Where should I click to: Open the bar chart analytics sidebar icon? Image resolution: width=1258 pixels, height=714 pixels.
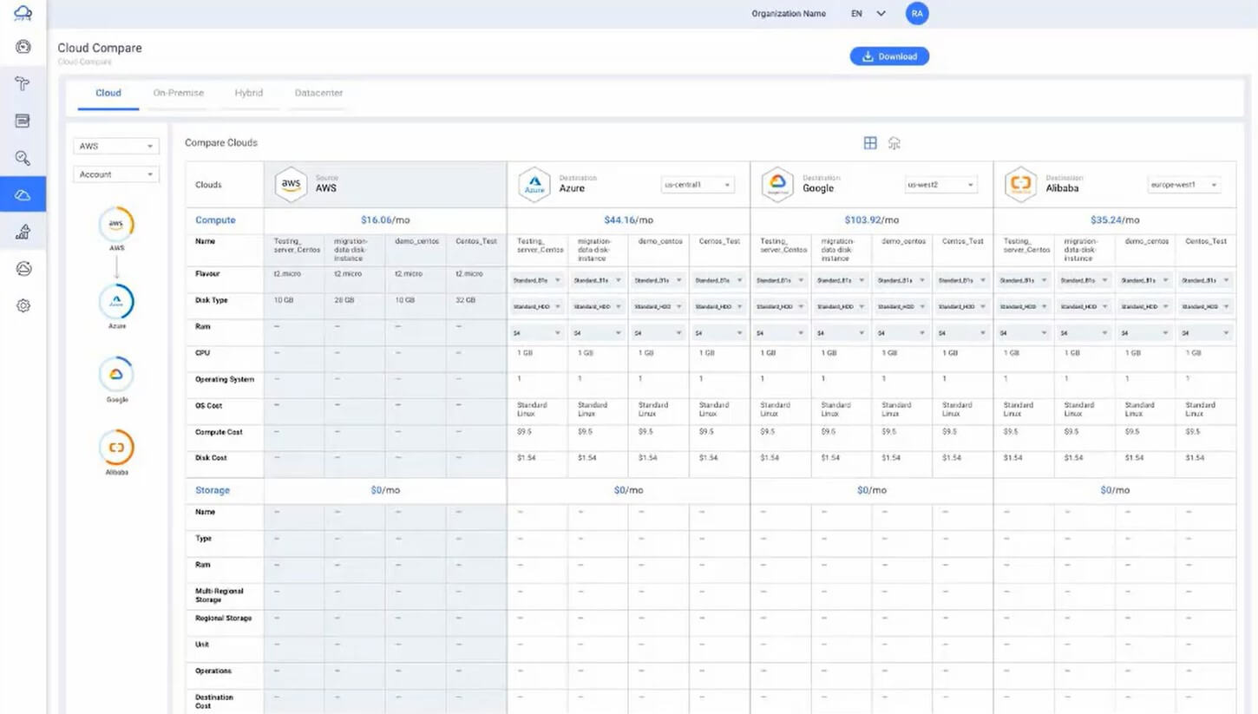23,232
